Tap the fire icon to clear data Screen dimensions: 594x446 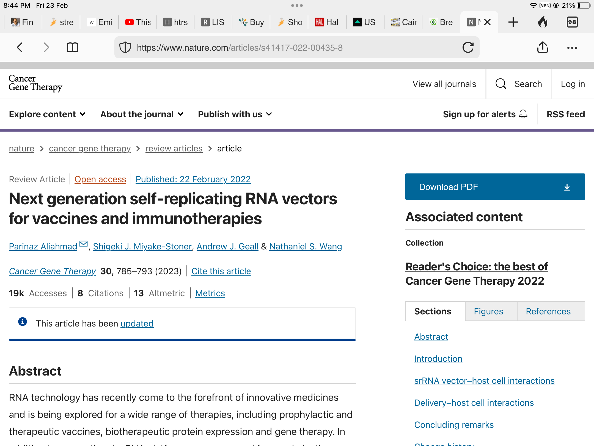[x=543, y=22]
